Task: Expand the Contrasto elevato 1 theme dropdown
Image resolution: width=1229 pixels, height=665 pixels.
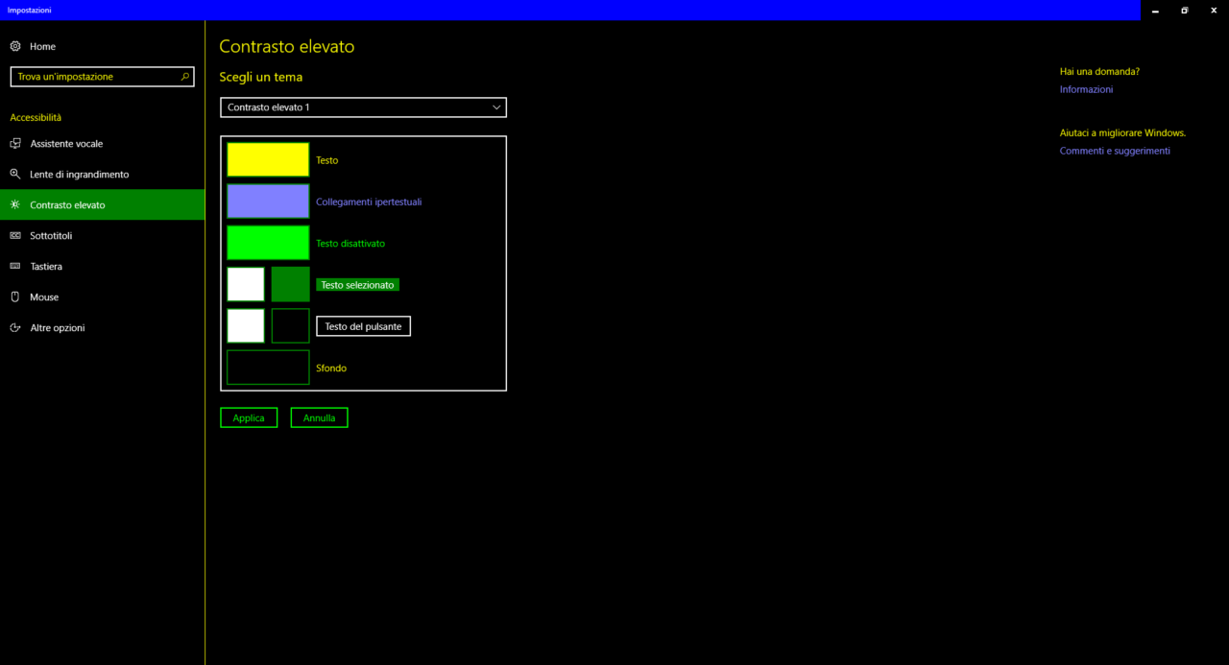Action: coord(363,107)
